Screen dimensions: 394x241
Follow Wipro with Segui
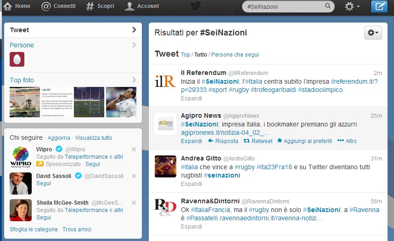tap(93, 164)
